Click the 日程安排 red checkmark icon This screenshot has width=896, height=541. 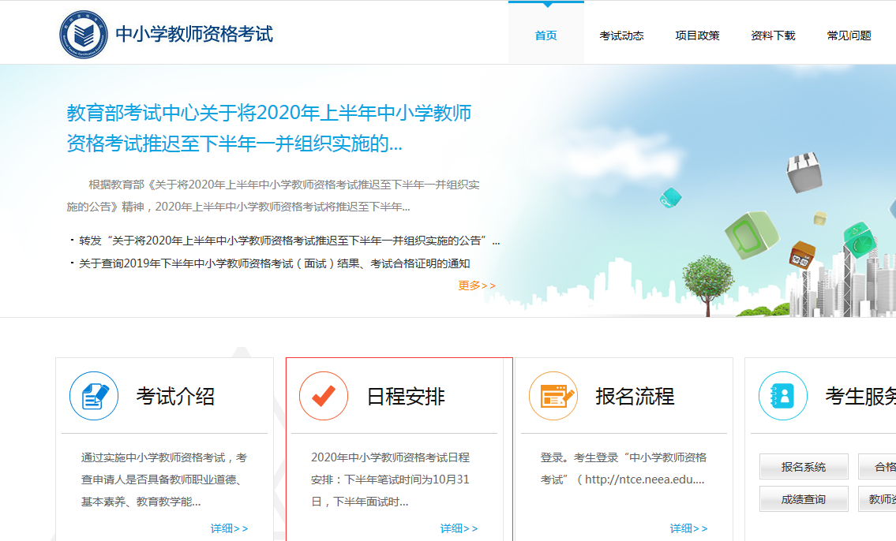(324, 396)
